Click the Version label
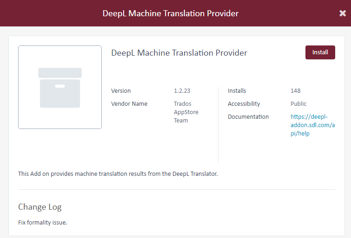Screen dimensions: 351x238 coord(121,91)
